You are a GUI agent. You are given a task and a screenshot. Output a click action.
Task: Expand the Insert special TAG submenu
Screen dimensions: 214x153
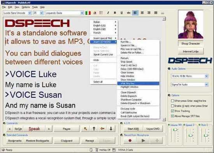click(104, 38)
